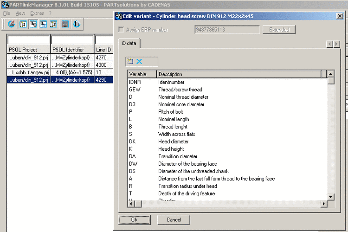
Task: Open the Extras menu
Action: 37,13
